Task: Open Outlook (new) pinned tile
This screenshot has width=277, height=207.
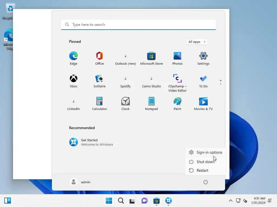Action: pyautogui.click(x=126, y=58)
